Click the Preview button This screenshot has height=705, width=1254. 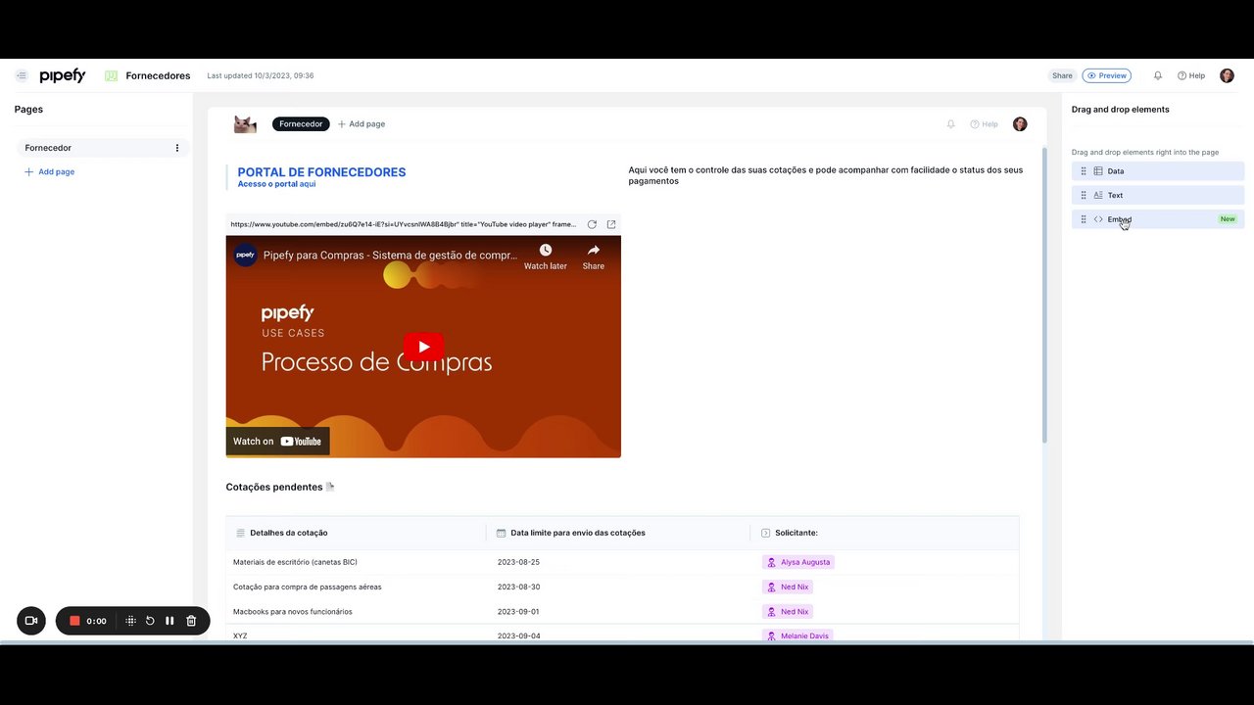1107,75
